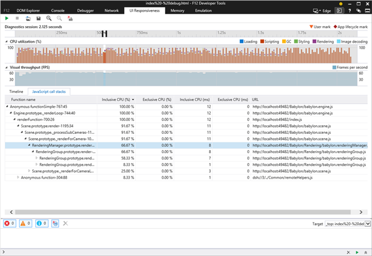
Task: Collapse Visual throughput FPS section
Action: point(6,68)
